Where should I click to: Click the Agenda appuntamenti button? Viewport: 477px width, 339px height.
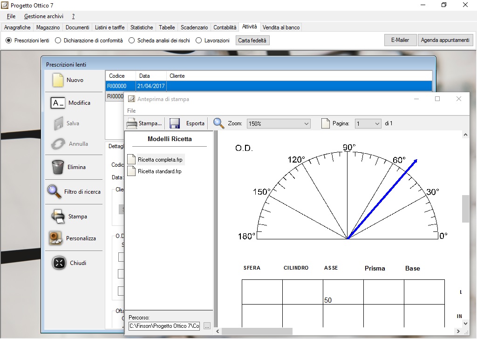(x=445, y=40)
